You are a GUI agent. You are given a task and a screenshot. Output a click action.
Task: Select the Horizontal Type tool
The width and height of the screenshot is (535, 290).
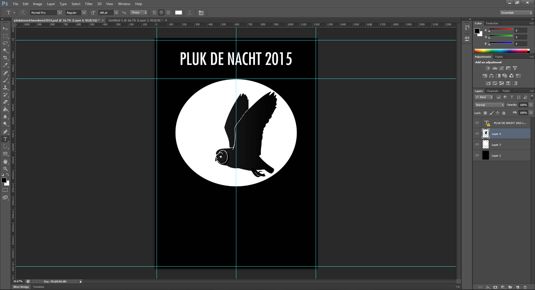tap(5, 139)
